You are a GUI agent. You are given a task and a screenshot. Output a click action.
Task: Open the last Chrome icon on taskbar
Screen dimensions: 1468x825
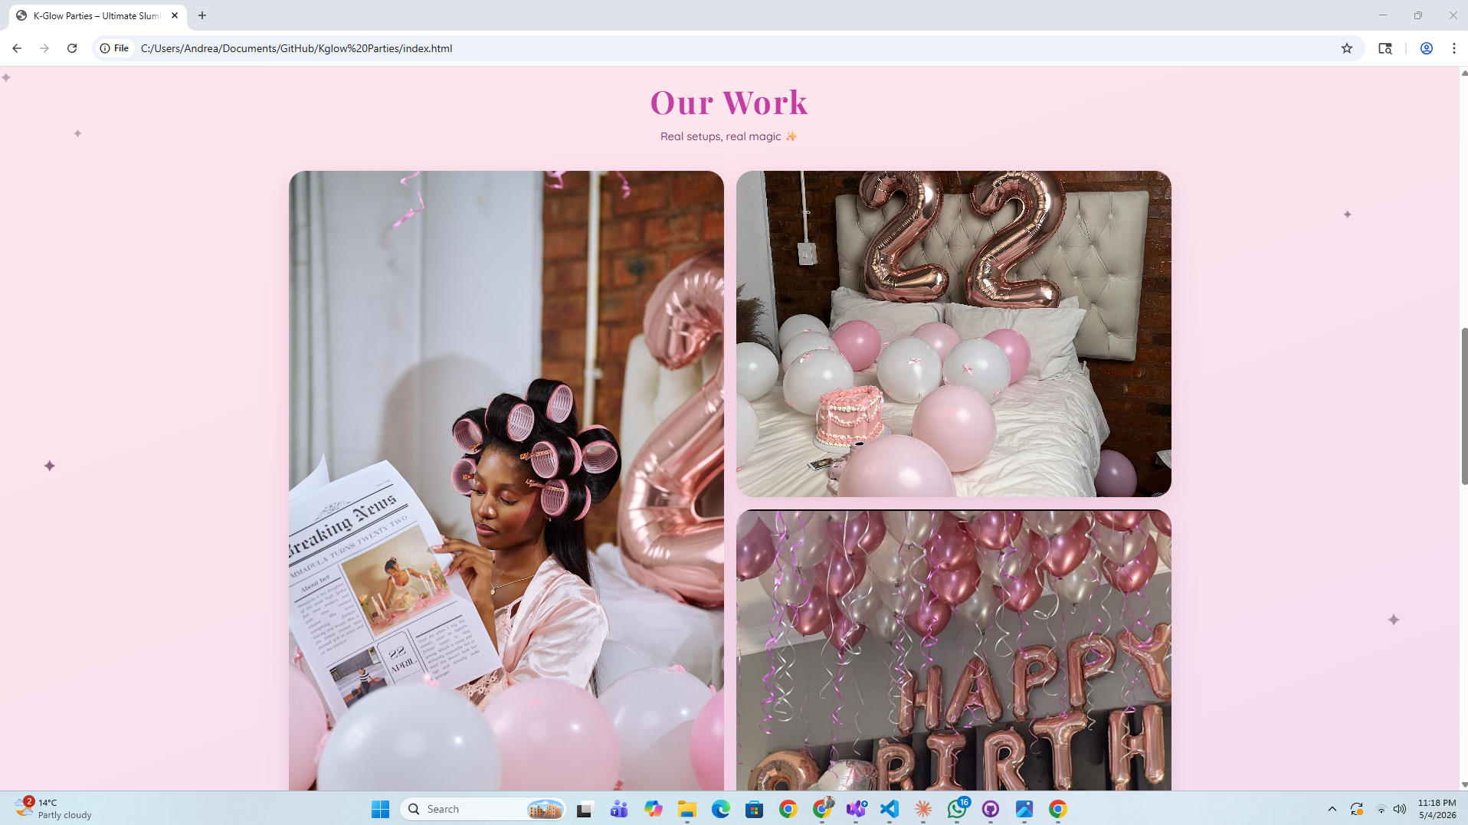pos(1058,809)
